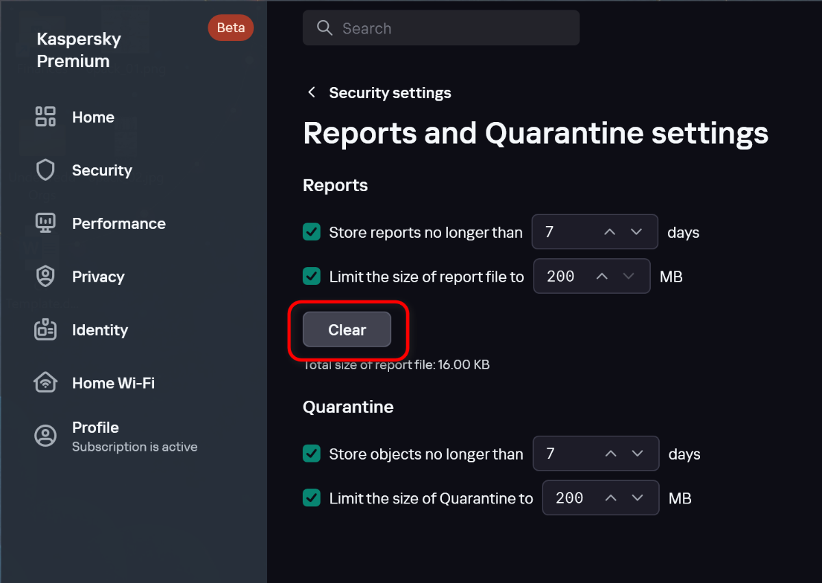Open the Home section
The image size is (822, 583).
(x=93, y=117)
